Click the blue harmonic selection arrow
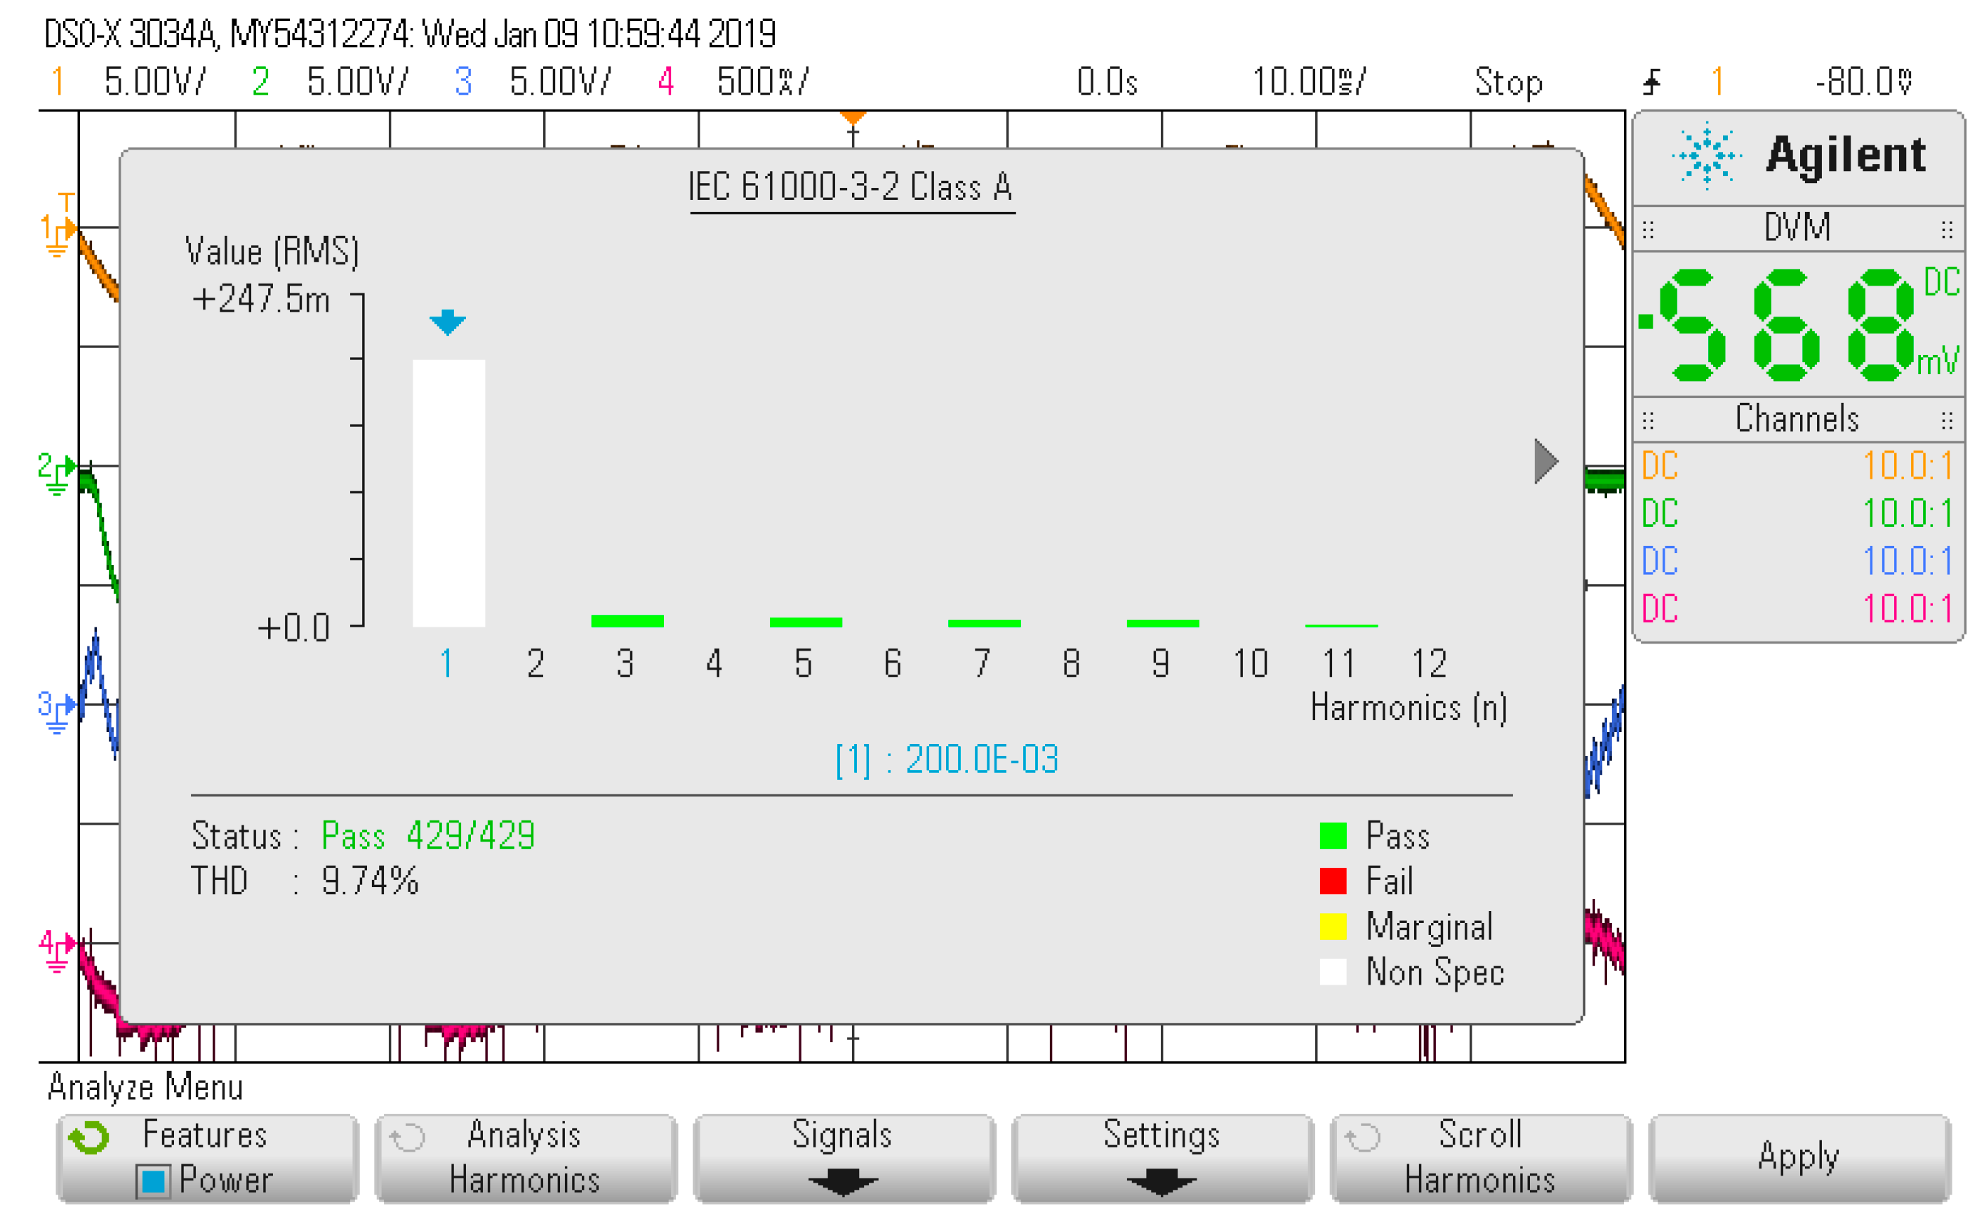The height and width of the screenshot is (1231, 1984). click(447, 322)
